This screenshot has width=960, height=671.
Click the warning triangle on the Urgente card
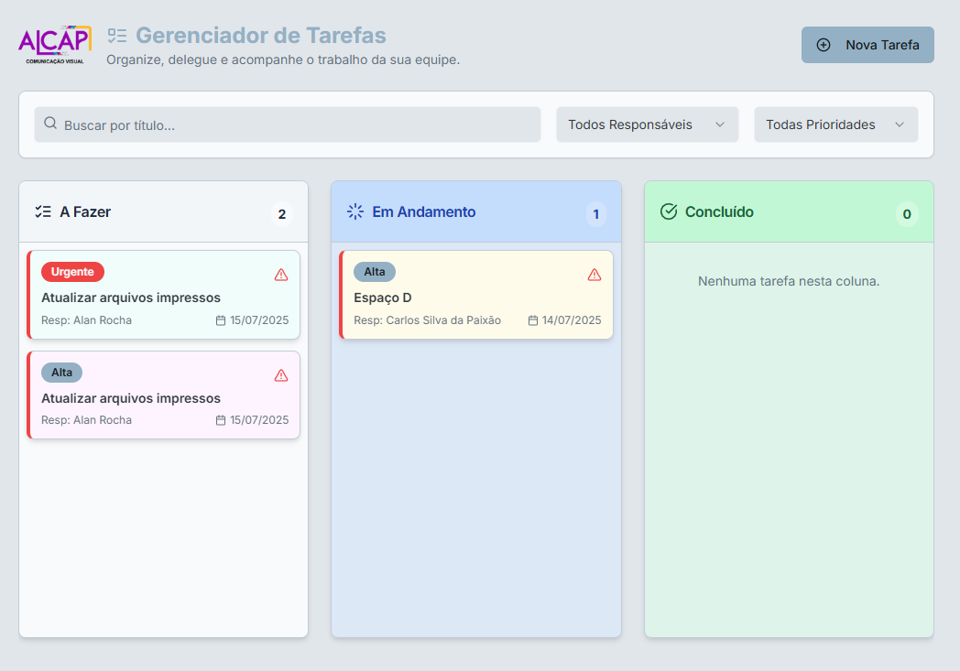point(280,273)
